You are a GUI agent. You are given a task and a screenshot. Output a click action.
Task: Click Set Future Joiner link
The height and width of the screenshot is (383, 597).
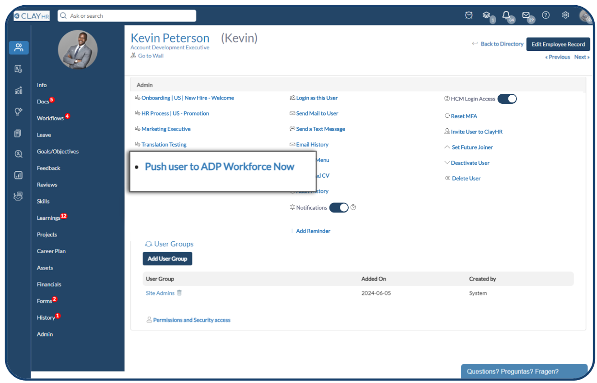(472, 147)
